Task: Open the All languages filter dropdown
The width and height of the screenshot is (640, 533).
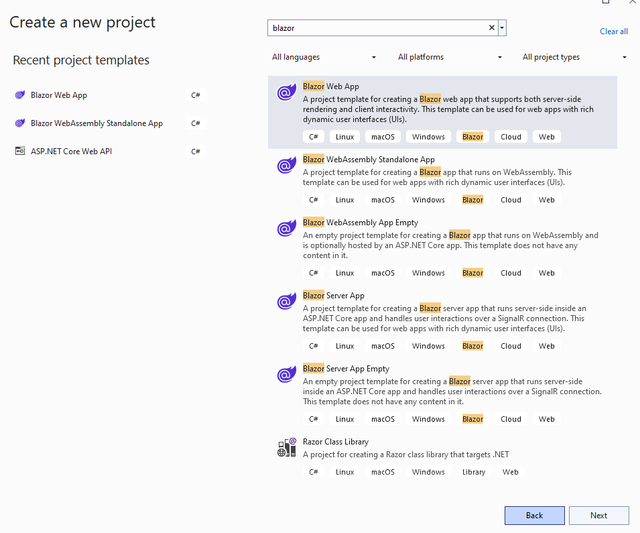Action: pos(324,57)
